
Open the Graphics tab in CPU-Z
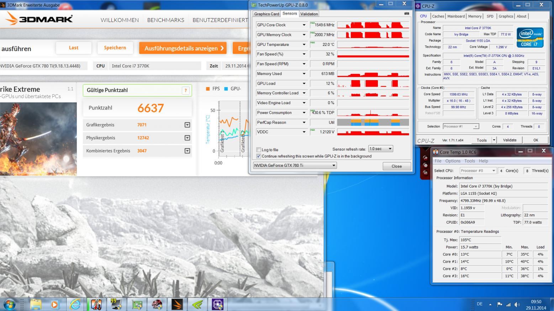[506, 16]
